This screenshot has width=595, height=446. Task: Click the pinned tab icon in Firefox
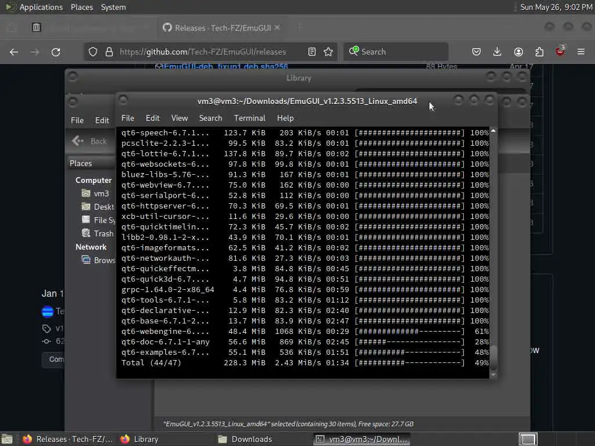[37, 27]
